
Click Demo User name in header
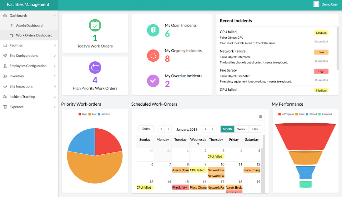point(329,4)
